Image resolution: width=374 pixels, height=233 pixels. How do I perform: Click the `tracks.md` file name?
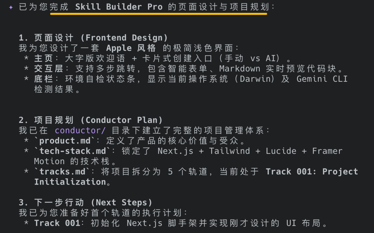(x=62, y=171)
